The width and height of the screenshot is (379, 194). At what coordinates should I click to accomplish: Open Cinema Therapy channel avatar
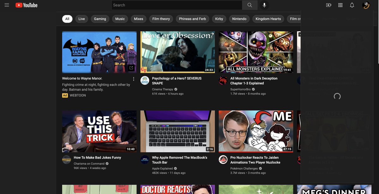click(x=145, y=80)
